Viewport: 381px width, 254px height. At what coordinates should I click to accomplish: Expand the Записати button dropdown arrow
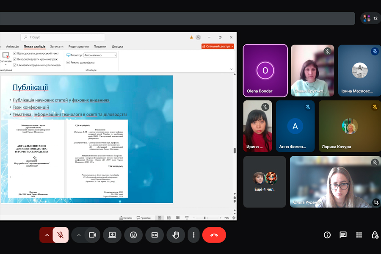click(x=6, y=65)
